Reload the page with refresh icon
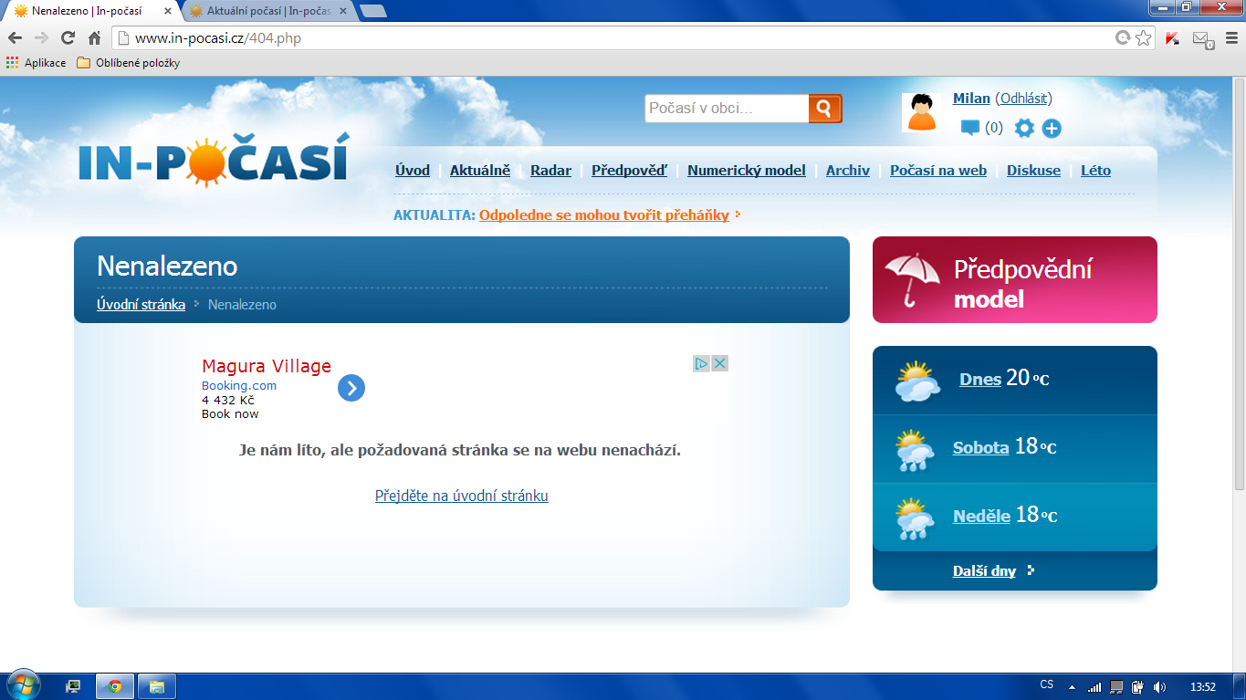The width and height of the screenshot is (1246, 700). 68,38
